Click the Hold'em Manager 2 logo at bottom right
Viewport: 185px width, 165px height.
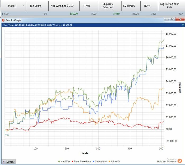(180, 161)
